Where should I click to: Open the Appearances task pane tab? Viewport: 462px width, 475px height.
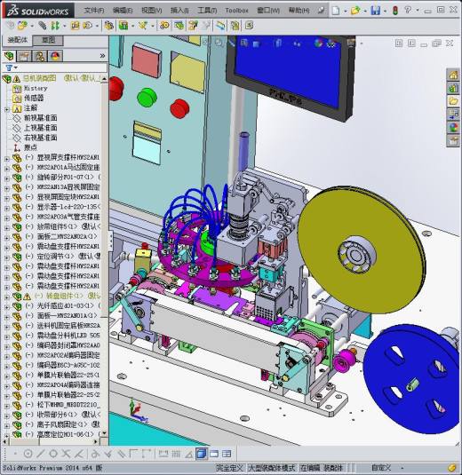pyautogui.click(x=453, y=128)
